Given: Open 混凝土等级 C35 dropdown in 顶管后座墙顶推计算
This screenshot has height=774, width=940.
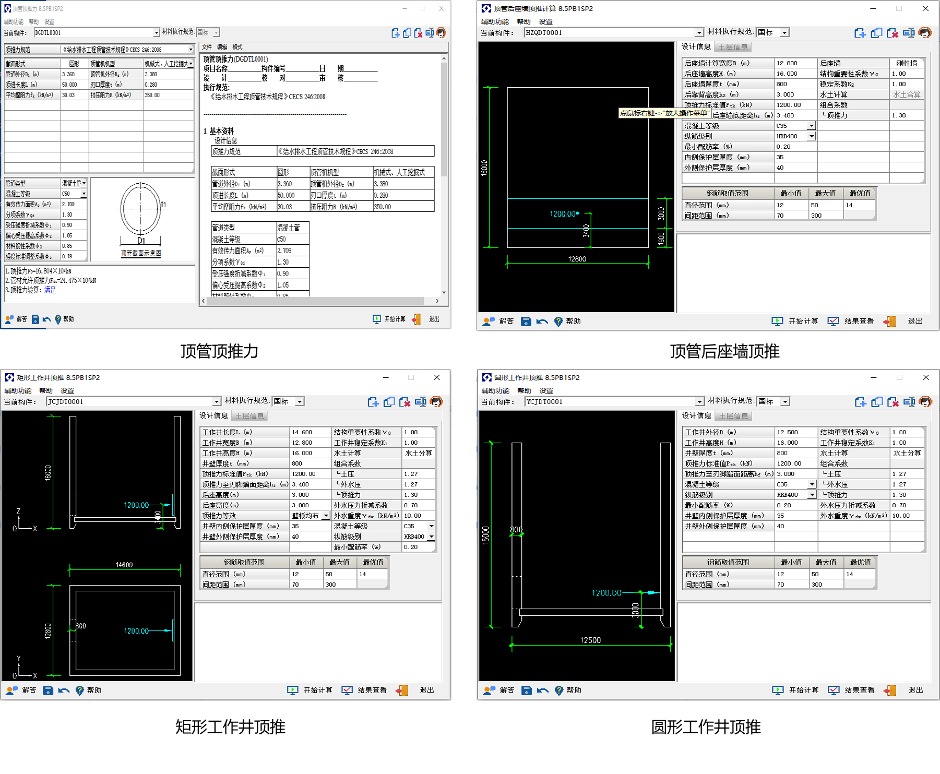Looking at the screenshot, I should [811, 126].
